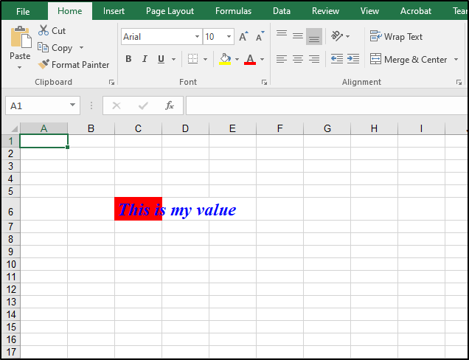Click the Insert Function fx icon
This screenshot has height=360, width=469.
point(169,105)
